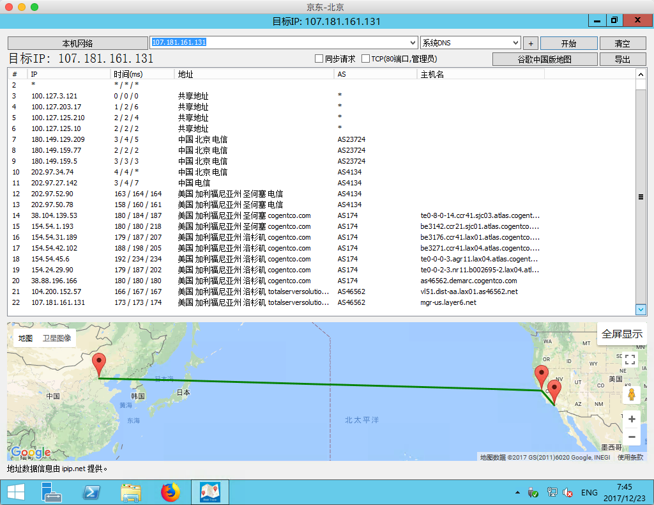The image size is (654, 505).
Task: Click yellow macOS minimize dot
Action: pos(22,7)
